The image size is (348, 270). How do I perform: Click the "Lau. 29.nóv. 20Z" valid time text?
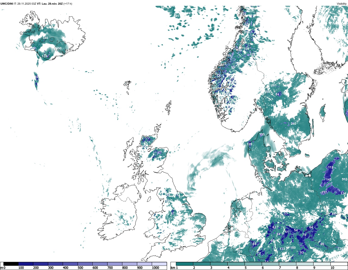[52, 4]
